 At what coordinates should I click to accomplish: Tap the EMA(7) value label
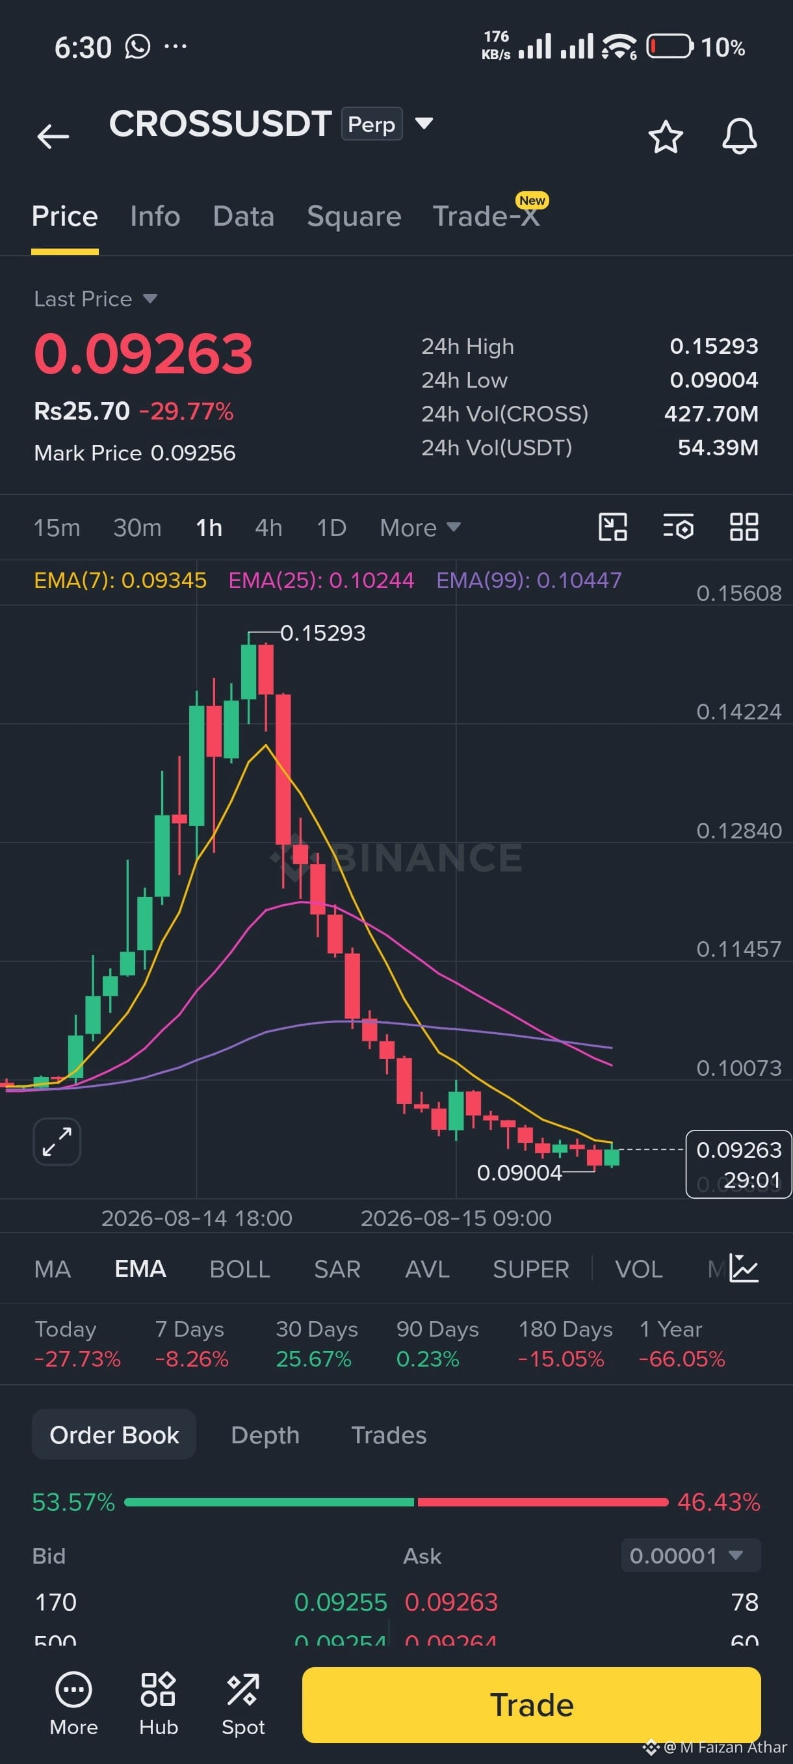120,580
